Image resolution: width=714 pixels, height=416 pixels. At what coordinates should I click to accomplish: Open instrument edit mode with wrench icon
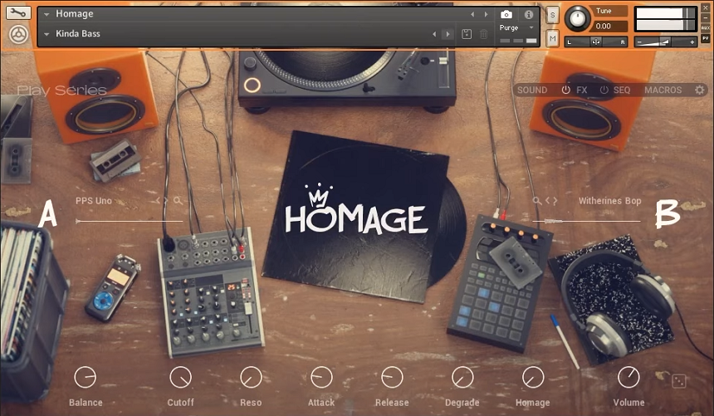(18, 12)
